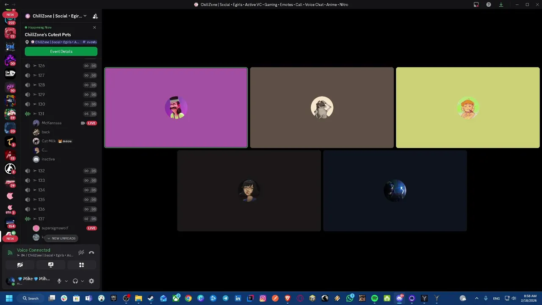Deafen audio with the headphones icon
This screenshot has width=542, height=305.
pos(75,281)
